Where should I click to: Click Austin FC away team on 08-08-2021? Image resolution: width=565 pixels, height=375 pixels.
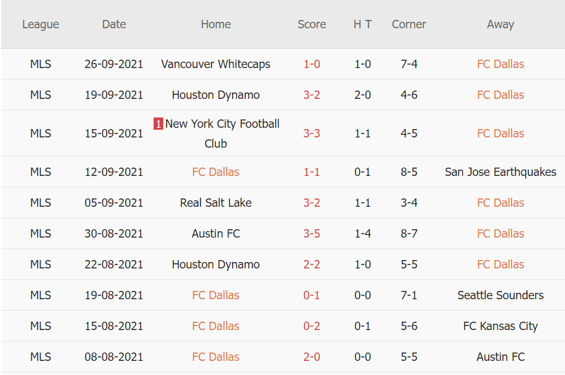tap(500, 357)
